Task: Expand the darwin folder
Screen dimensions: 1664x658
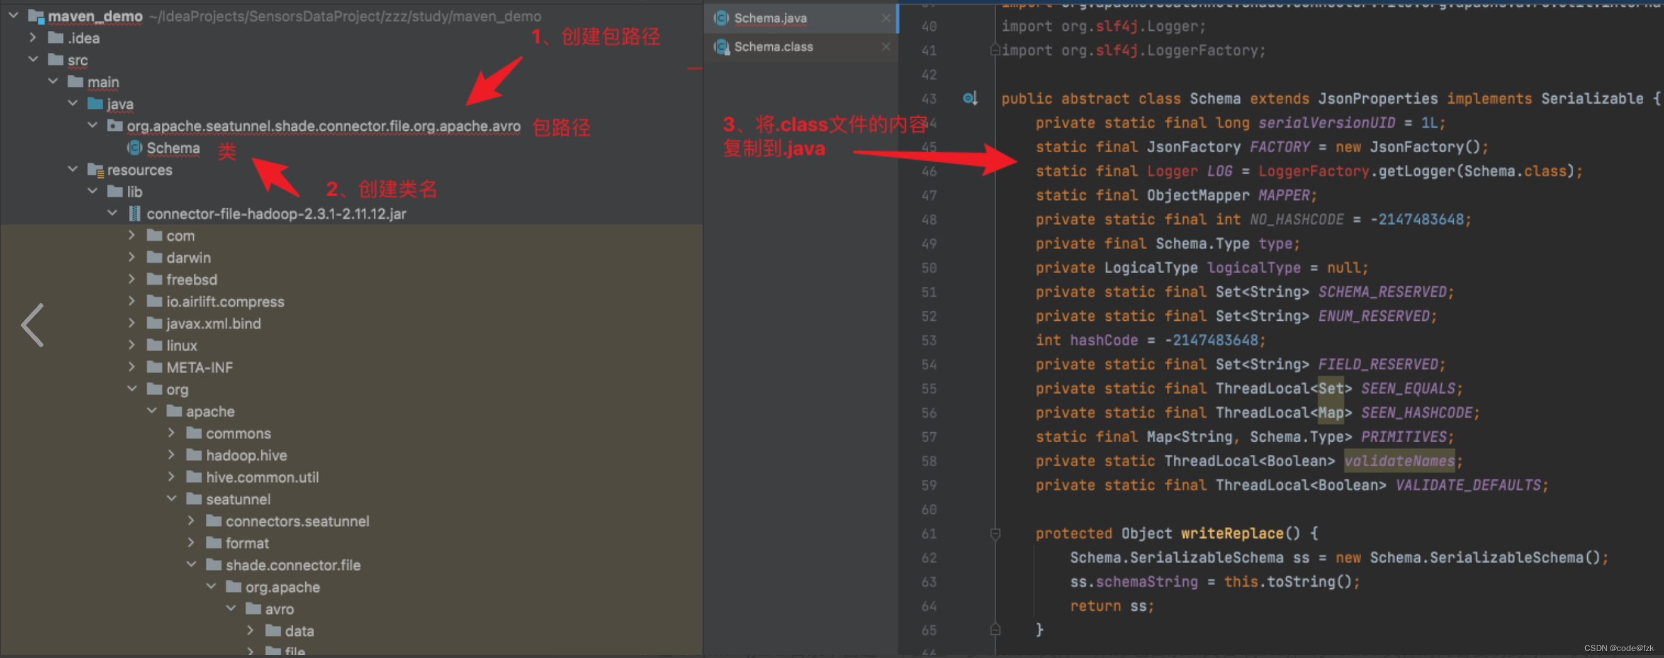Action: 132,257
